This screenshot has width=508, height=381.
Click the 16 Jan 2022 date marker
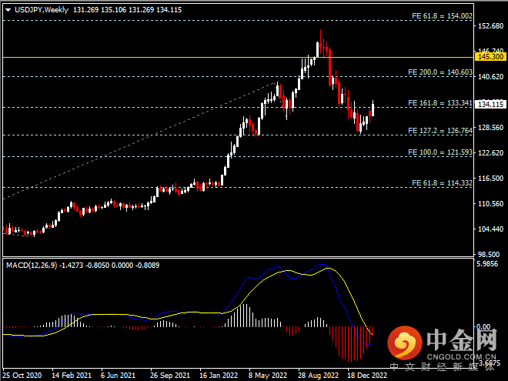pyautogui.click(x=218, y=376)
